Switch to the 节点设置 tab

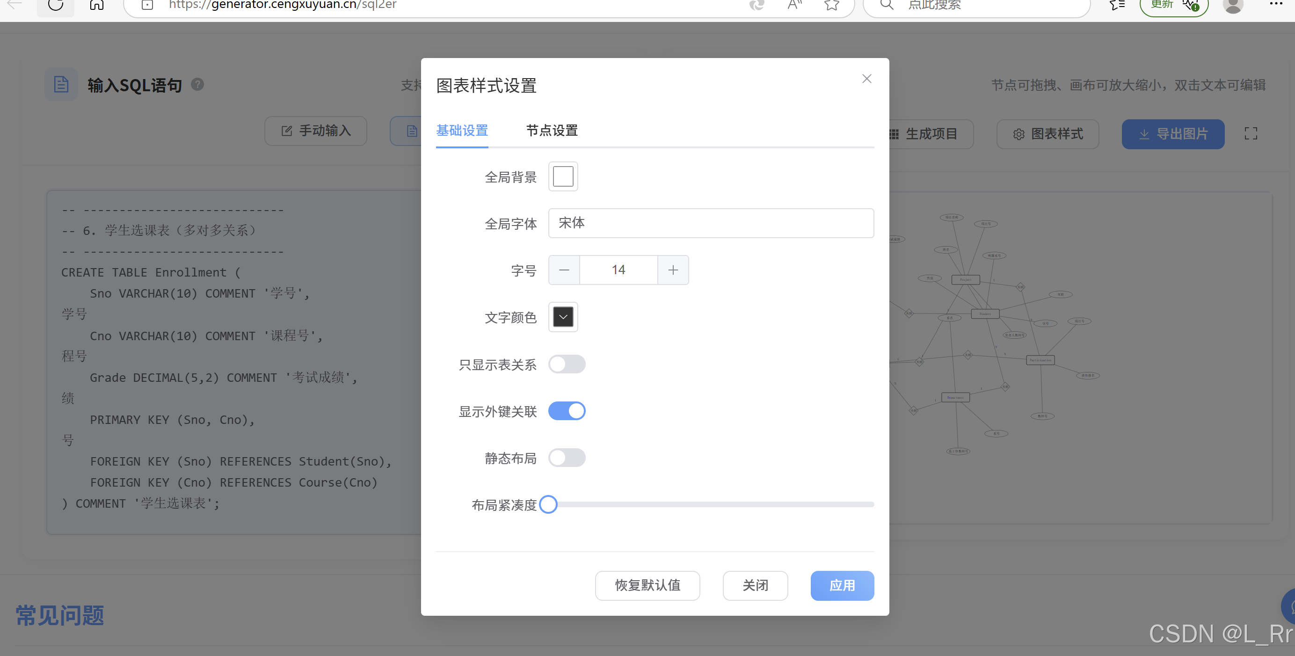point(552,131)
